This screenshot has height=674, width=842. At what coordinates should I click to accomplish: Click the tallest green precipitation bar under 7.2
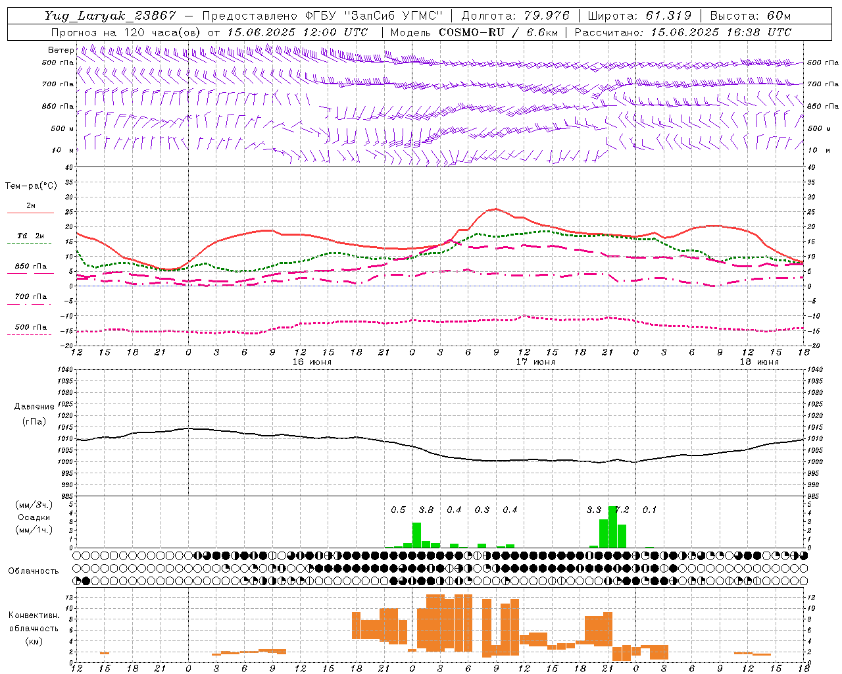tap(612, 527)
